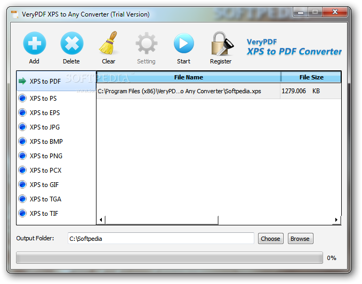Viewport: 362px width, 284px height.
Task: Click the Delete cross icon
Action: 72,43
